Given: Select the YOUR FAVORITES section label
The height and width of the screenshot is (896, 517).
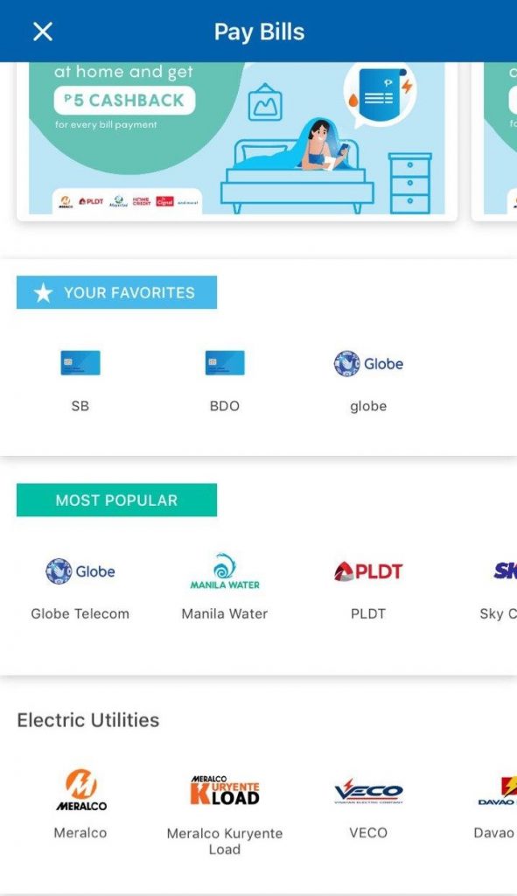Looking at the screenshot, I should 116,292.
